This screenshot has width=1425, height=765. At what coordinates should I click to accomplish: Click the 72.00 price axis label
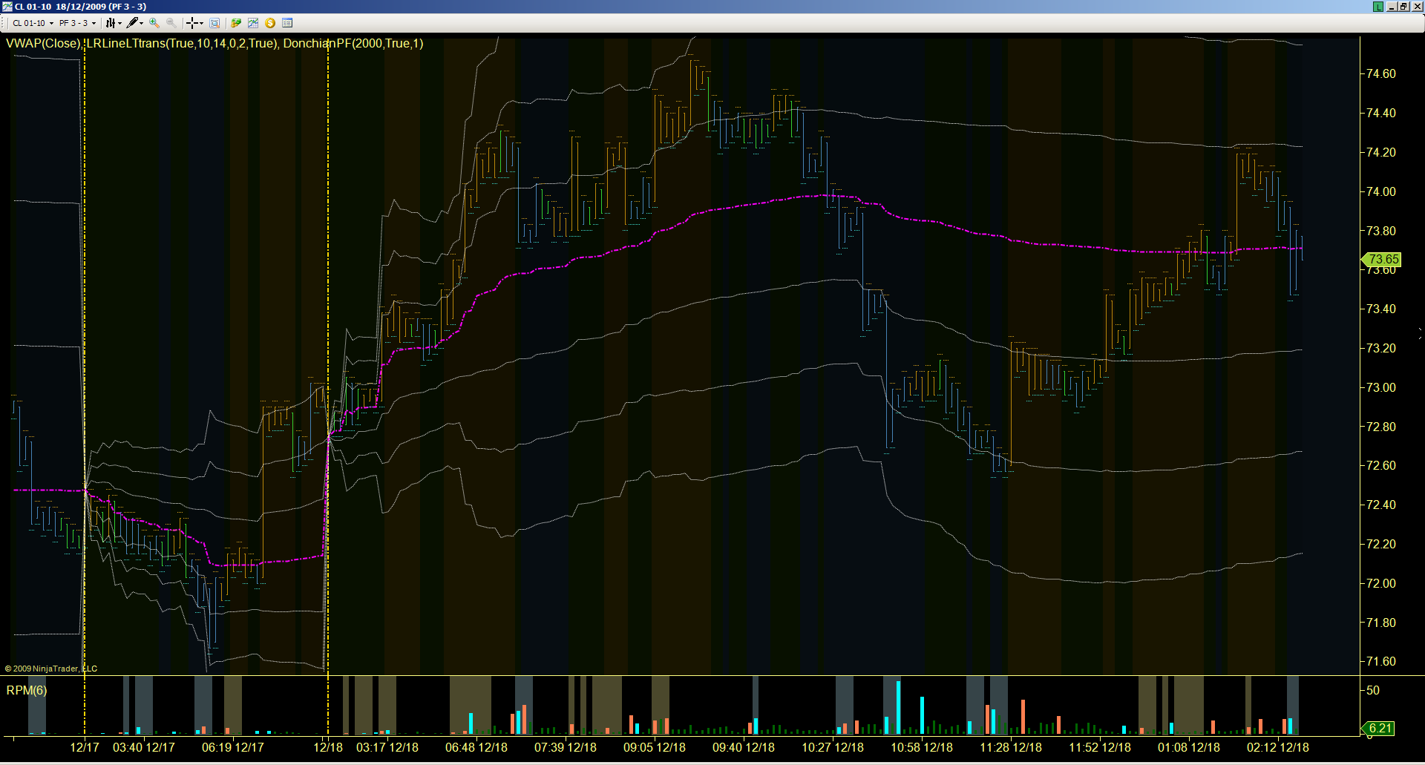tap(1381, 583)
